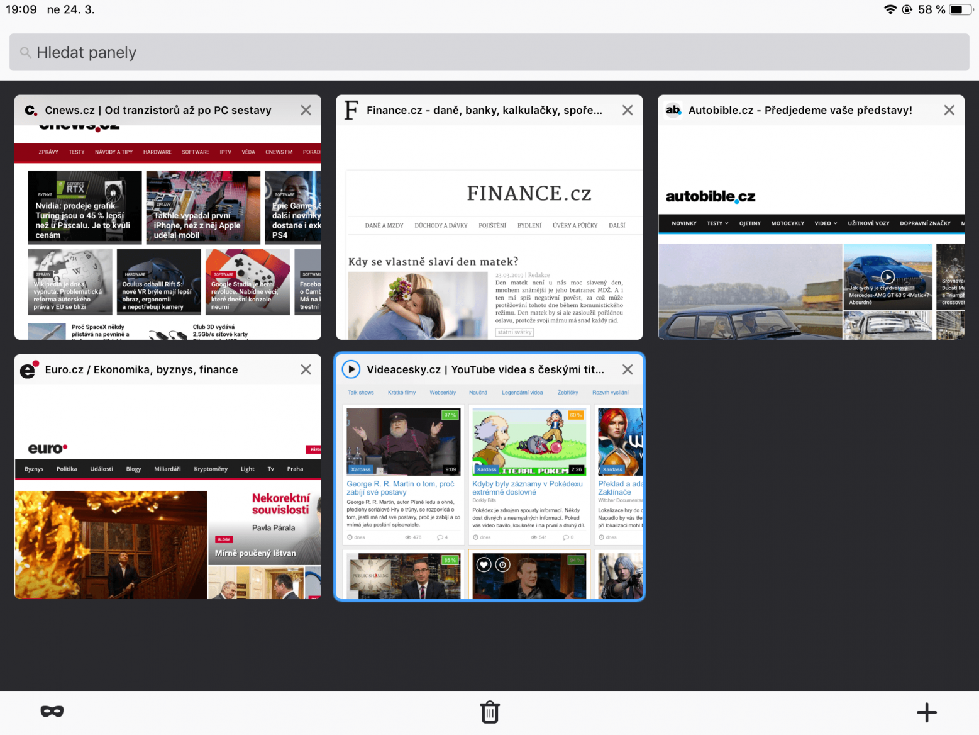This screenshot has height=735, width=979.
Task: Click the Cnews.cz favicon icon
Action: (30, 110)
